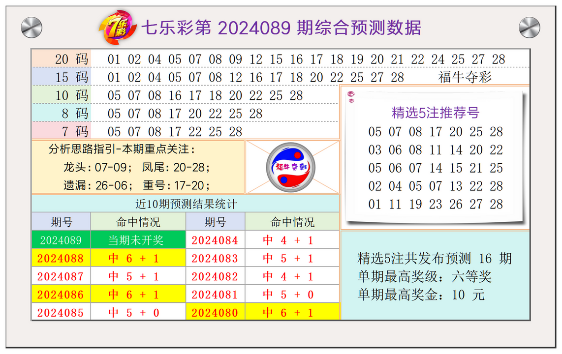The height and width of the screenshot is (354, 562).
Task: Select the 8 码 row label
Action: pyautogui.click(x=62, y=113)
